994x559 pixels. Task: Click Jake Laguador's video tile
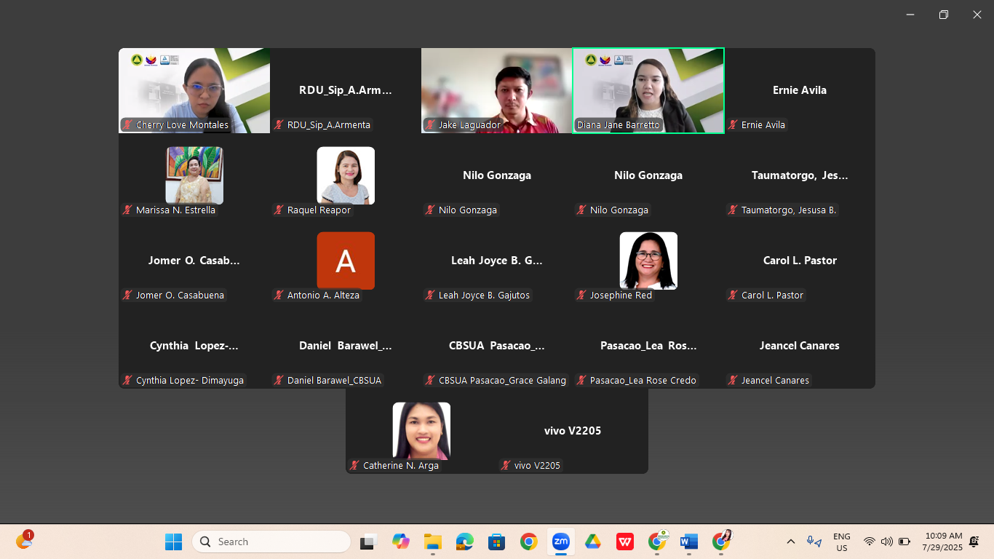click(497, 90)
